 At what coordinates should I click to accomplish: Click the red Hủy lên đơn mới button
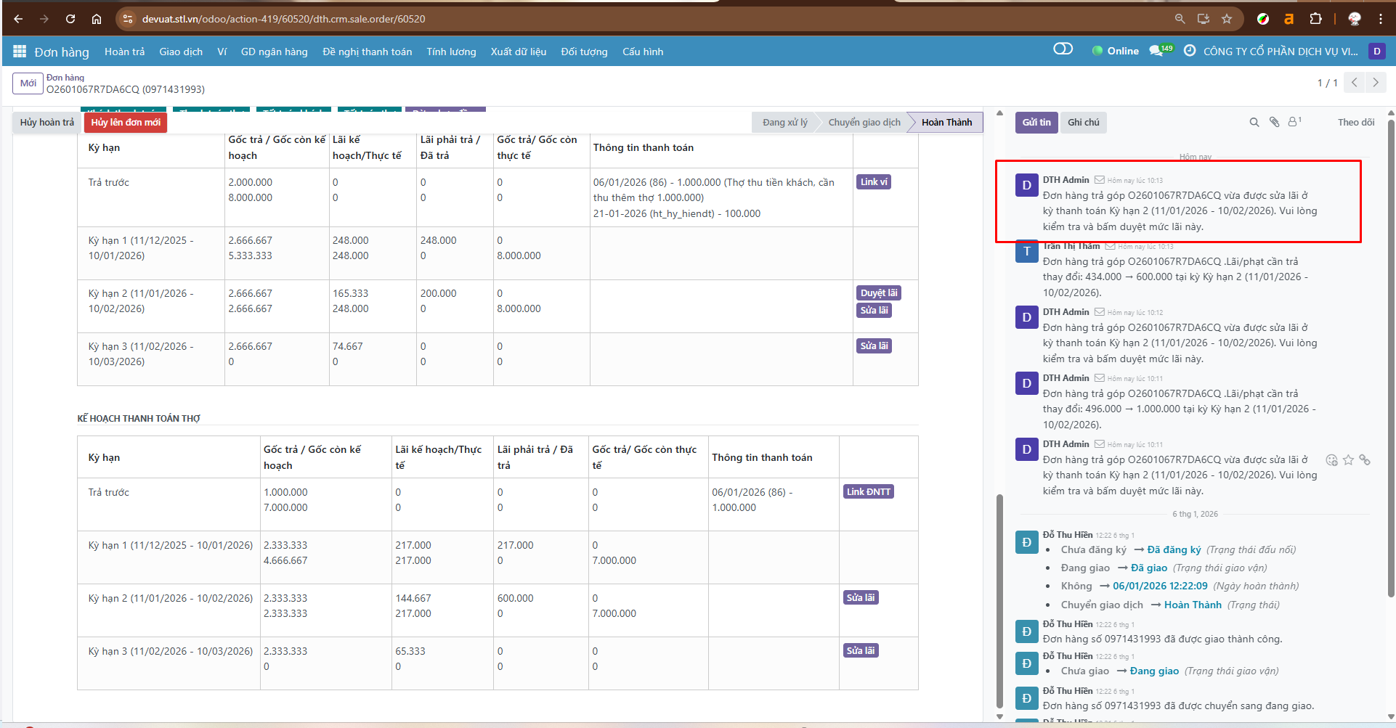click(126, 123)
